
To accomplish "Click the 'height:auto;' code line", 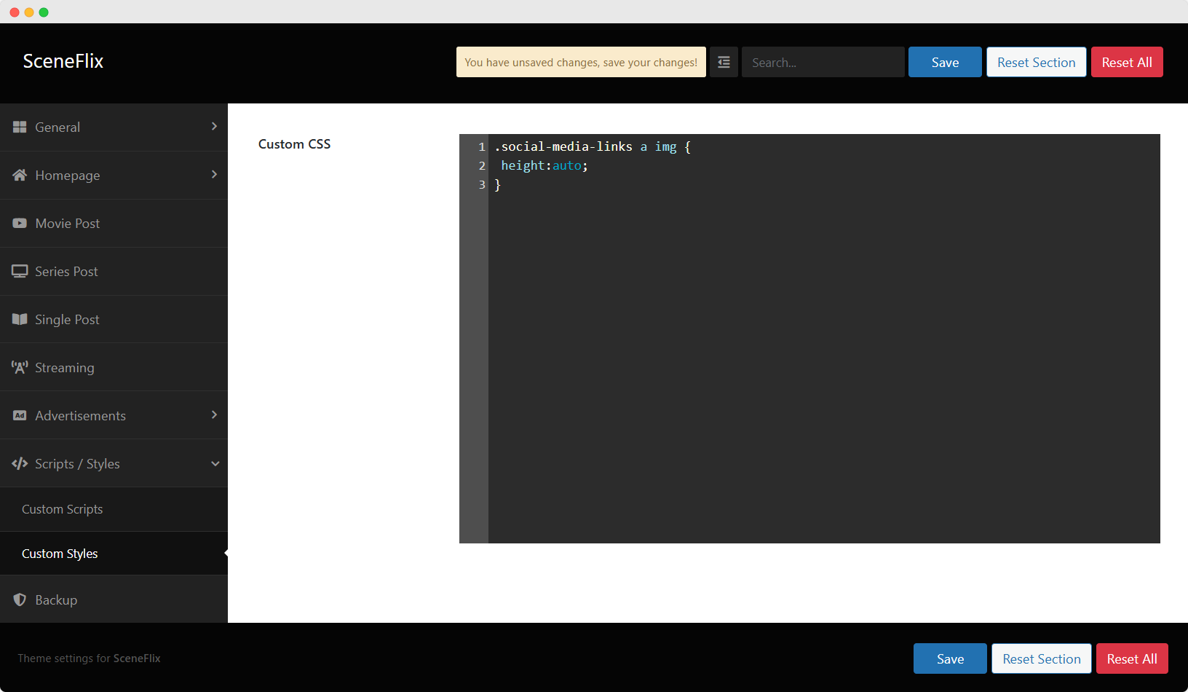I will pos(544,165).
